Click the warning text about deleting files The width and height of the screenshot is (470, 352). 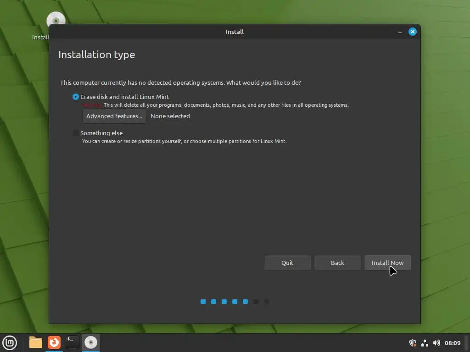(x=215, y=105)
